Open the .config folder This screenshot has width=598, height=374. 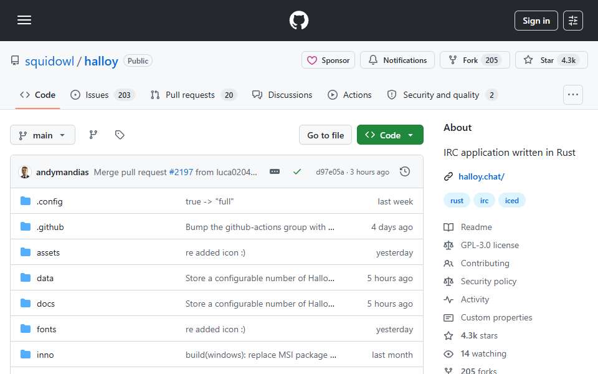(x=50, y=201)
